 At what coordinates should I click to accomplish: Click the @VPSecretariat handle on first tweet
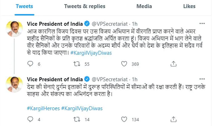tap(110, 23)
